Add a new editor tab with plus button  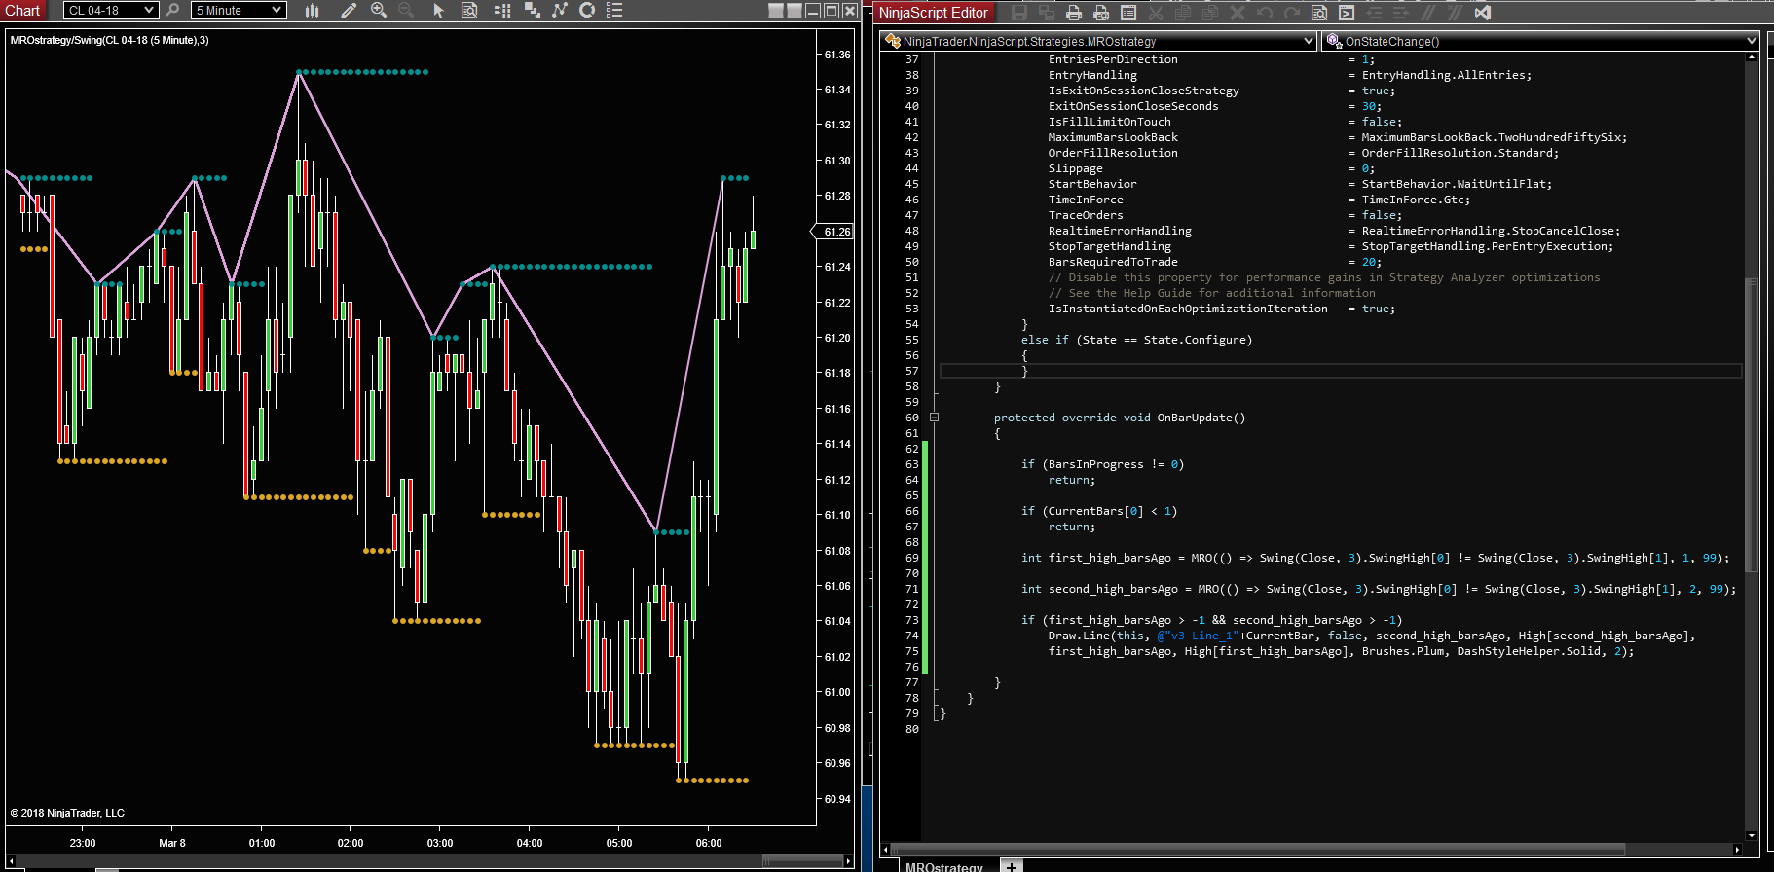pos(1012,866)
